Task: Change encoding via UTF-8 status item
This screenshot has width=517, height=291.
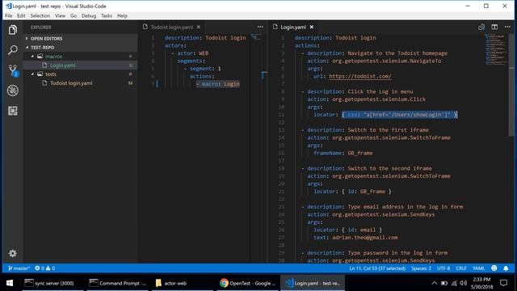Action: pyautogui.click(x=443, y=268)
